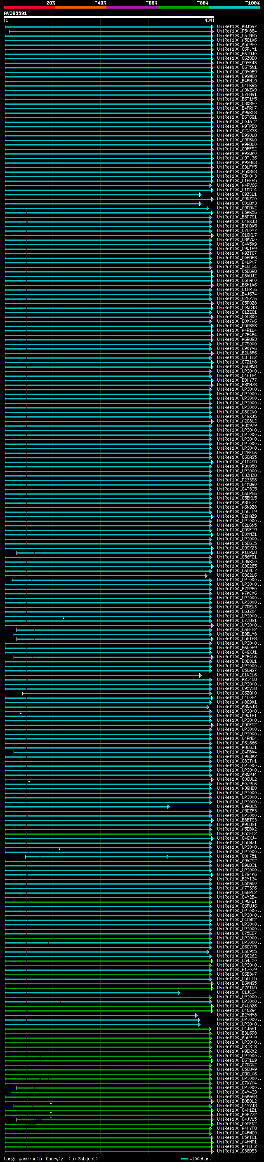This screenshot has height=1162, width=264.
Task: Select the label UniRef100_O75000
Action: 236,344
